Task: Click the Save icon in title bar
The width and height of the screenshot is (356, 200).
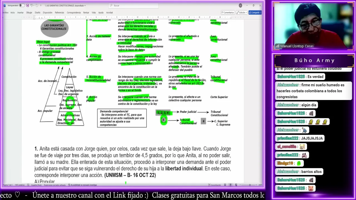Action: tap(27, 6)
